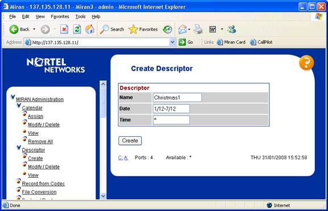Collapse the Calendar tree arrow
This screenshot has width=328, height=211.
click(19, 105)
